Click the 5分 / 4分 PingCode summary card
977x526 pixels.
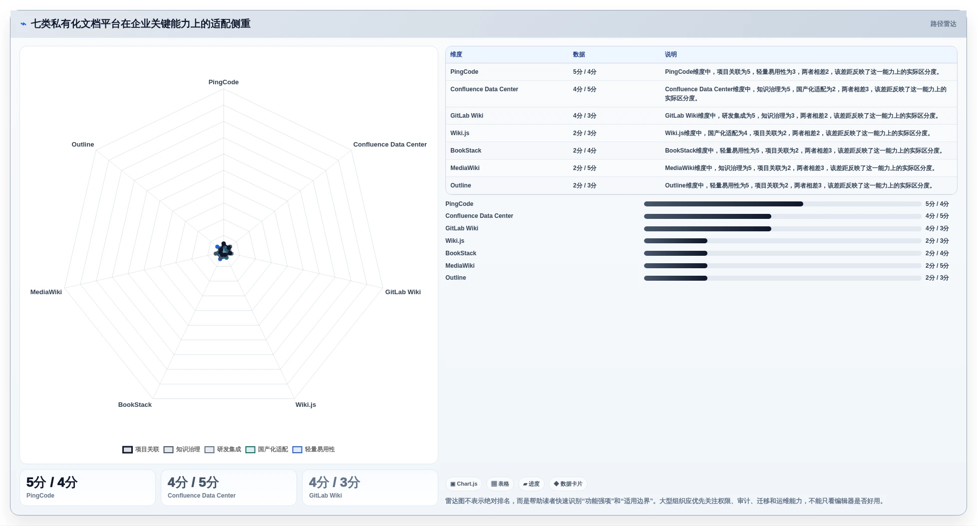(x=87, y=488)
